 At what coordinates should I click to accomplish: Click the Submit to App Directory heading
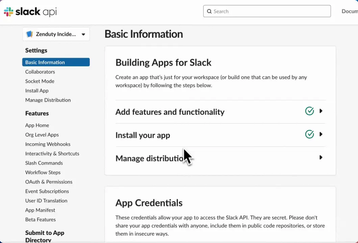[x=45, y=236]
